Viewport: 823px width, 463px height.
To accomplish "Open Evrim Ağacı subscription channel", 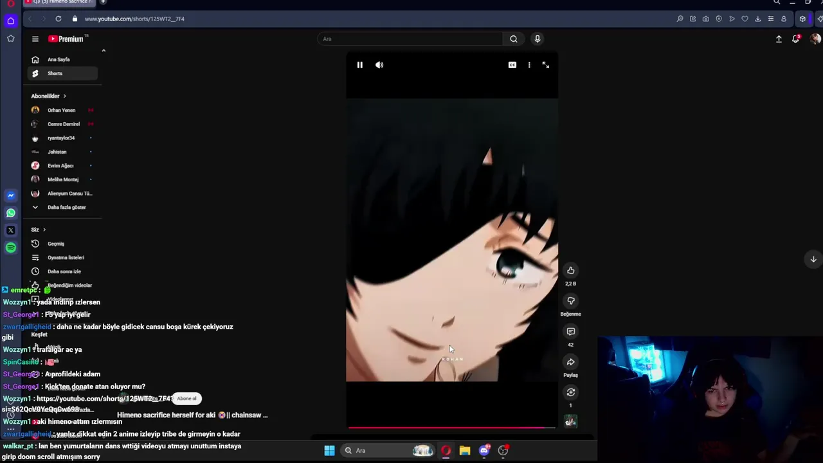I will 63,165.
